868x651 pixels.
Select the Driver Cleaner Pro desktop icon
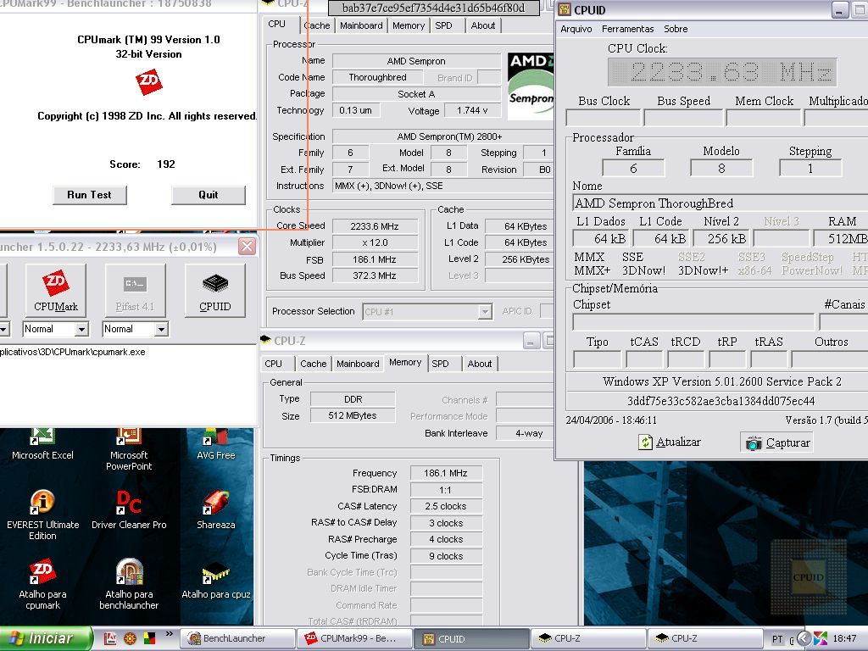129,509
